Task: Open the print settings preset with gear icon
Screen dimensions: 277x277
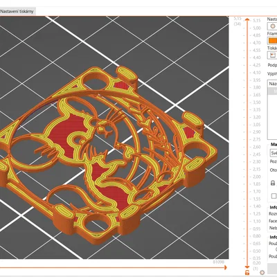Action: tap(272, 26)
